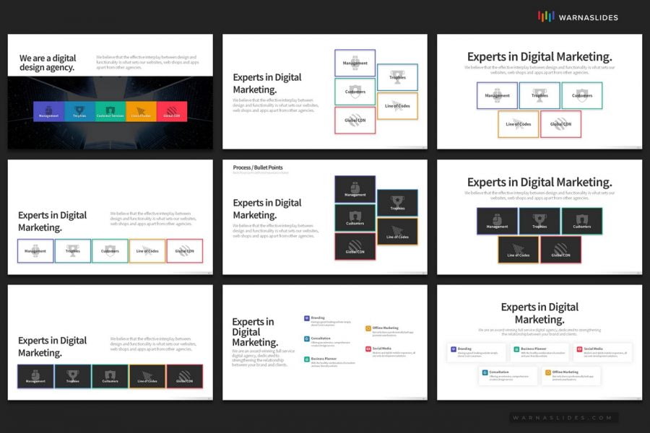Click the yellow Offline Marketing icon
The width and height of the screenshot is (650, 433).
368,328
